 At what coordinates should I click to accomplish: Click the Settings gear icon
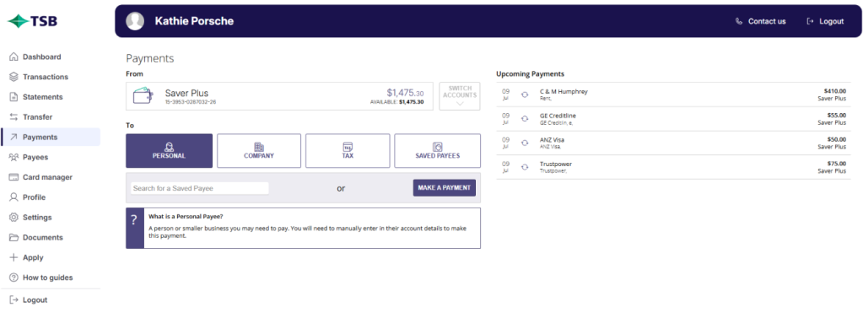pos(13,218)
